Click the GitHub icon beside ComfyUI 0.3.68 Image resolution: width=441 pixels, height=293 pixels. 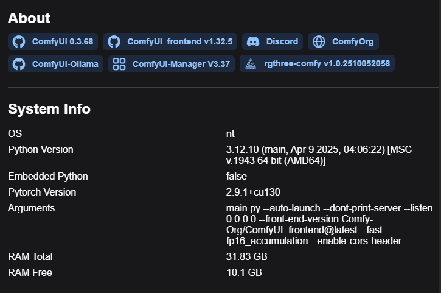tap(19, 41)
